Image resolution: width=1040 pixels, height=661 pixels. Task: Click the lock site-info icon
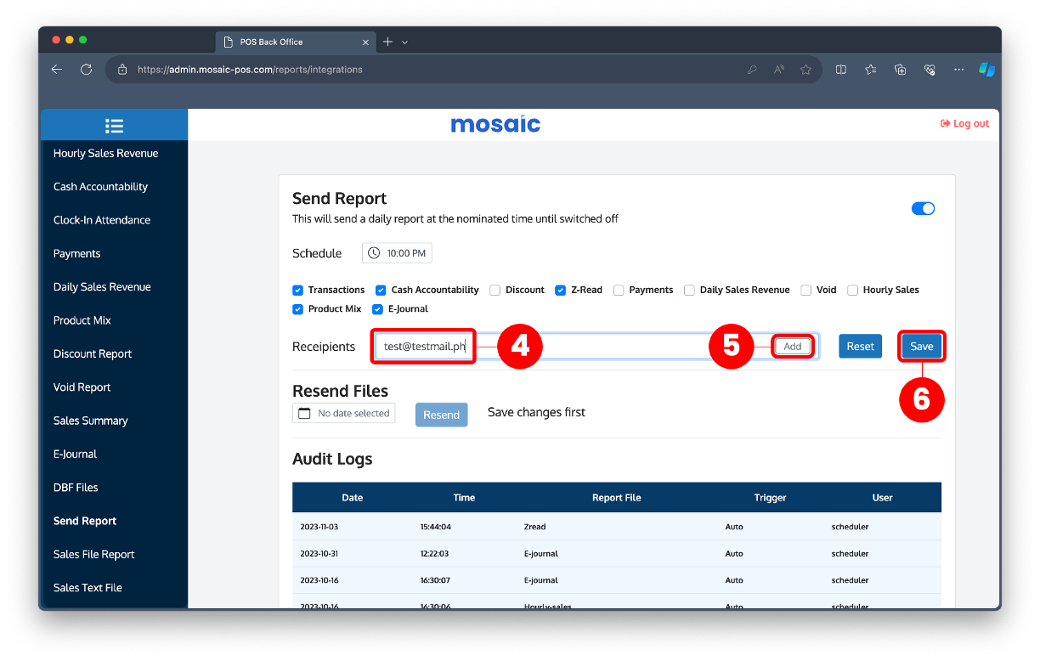tap(122, 70)
